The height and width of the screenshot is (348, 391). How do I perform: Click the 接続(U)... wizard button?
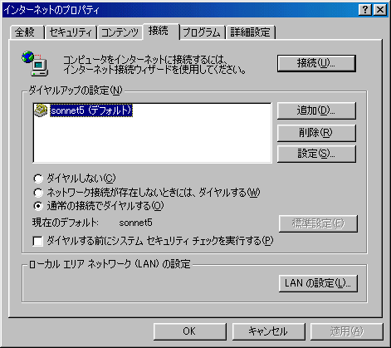click(316, 63)
